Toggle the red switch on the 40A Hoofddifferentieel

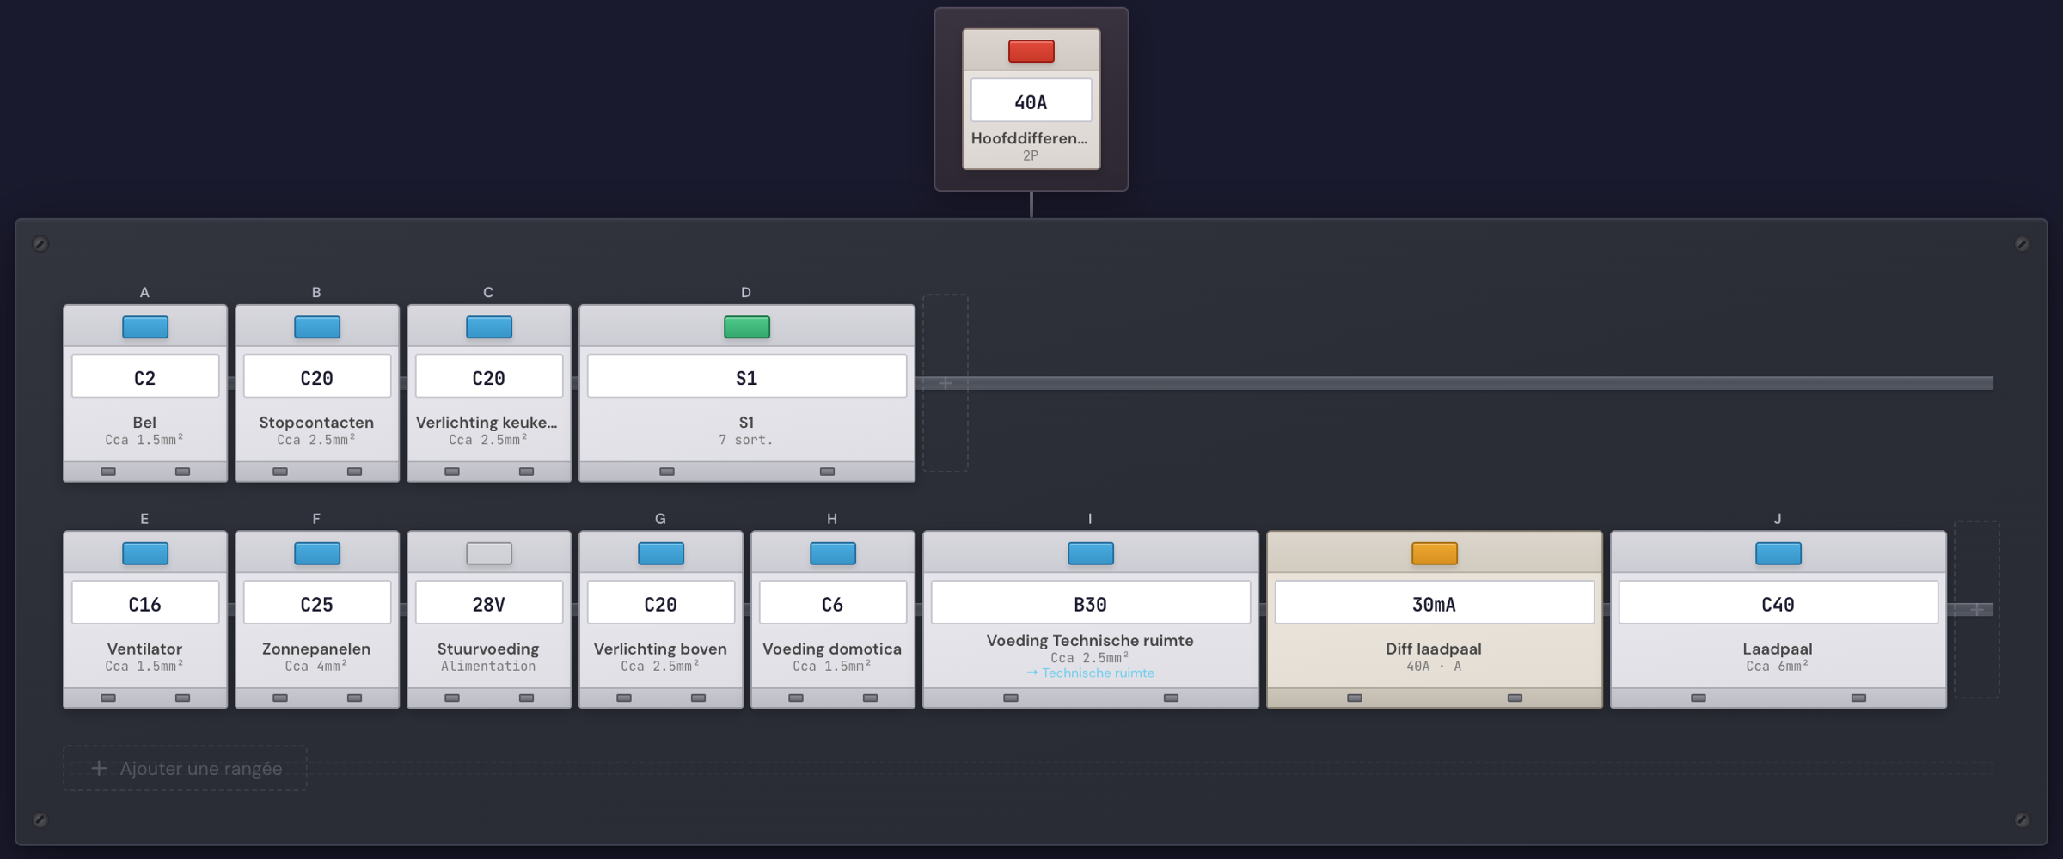(1031, 52)
